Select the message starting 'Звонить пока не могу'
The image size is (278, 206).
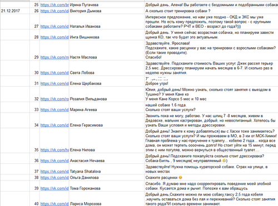pos(211,120)
